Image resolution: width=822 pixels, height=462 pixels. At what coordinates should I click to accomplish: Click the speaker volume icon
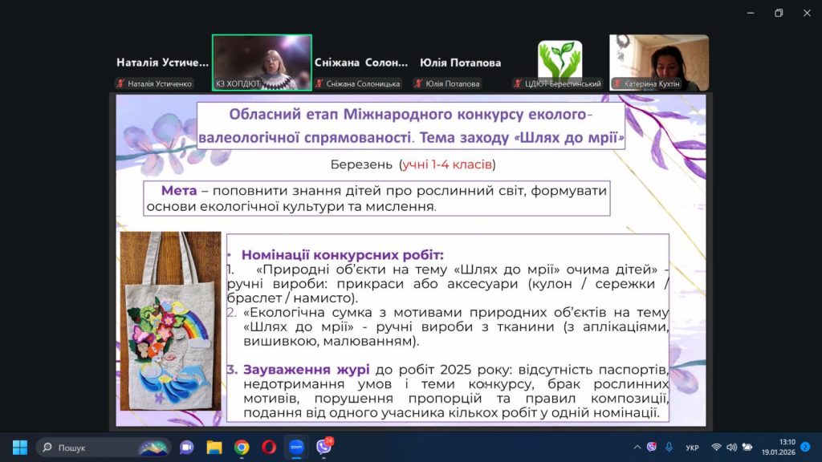(731, 447)
